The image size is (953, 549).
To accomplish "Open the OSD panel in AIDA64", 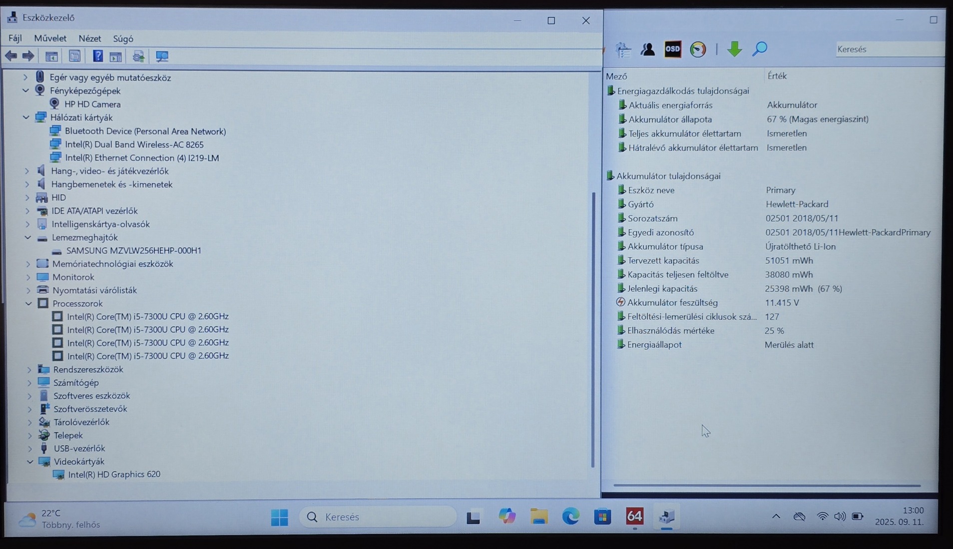I will tap(673, 49).
